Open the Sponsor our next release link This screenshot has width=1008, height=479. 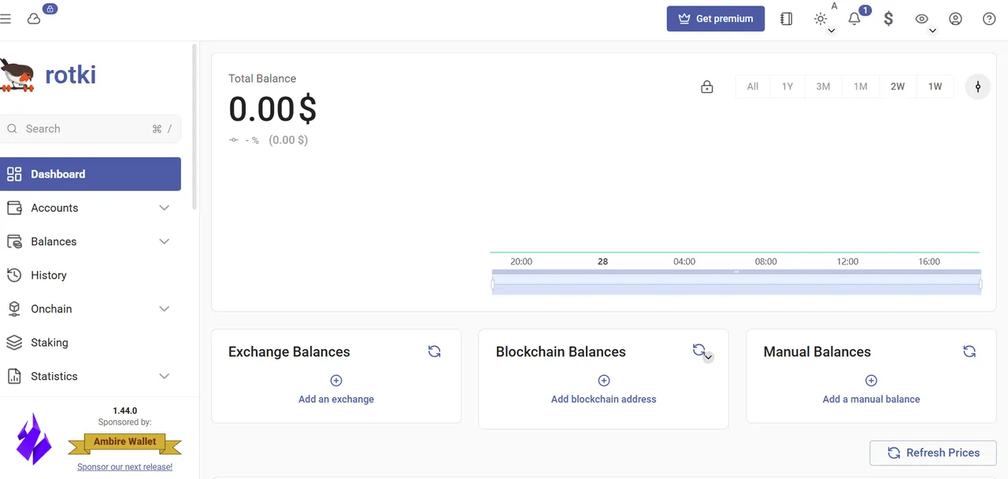tap(124, 467)
